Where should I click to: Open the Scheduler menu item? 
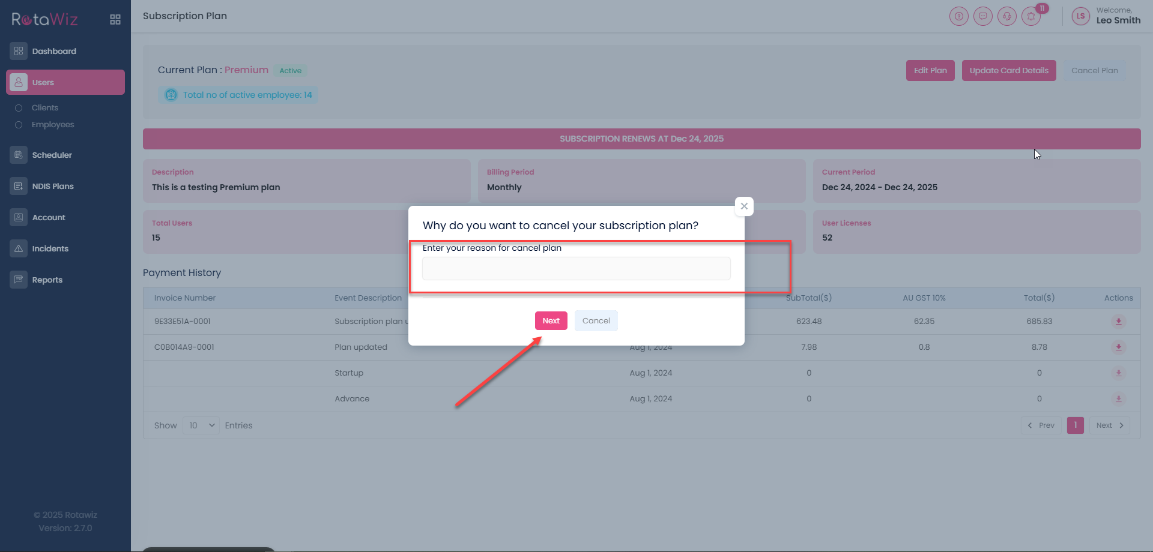pyautogui.click(x=52, y=155)
